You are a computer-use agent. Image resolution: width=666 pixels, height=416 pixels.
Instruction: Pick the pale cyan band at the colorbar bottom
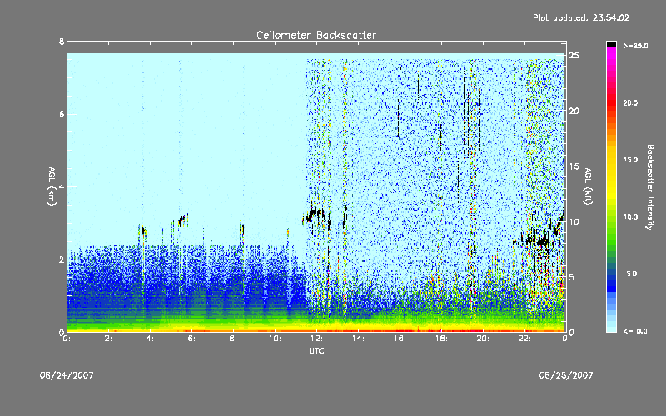coord(611,328)
